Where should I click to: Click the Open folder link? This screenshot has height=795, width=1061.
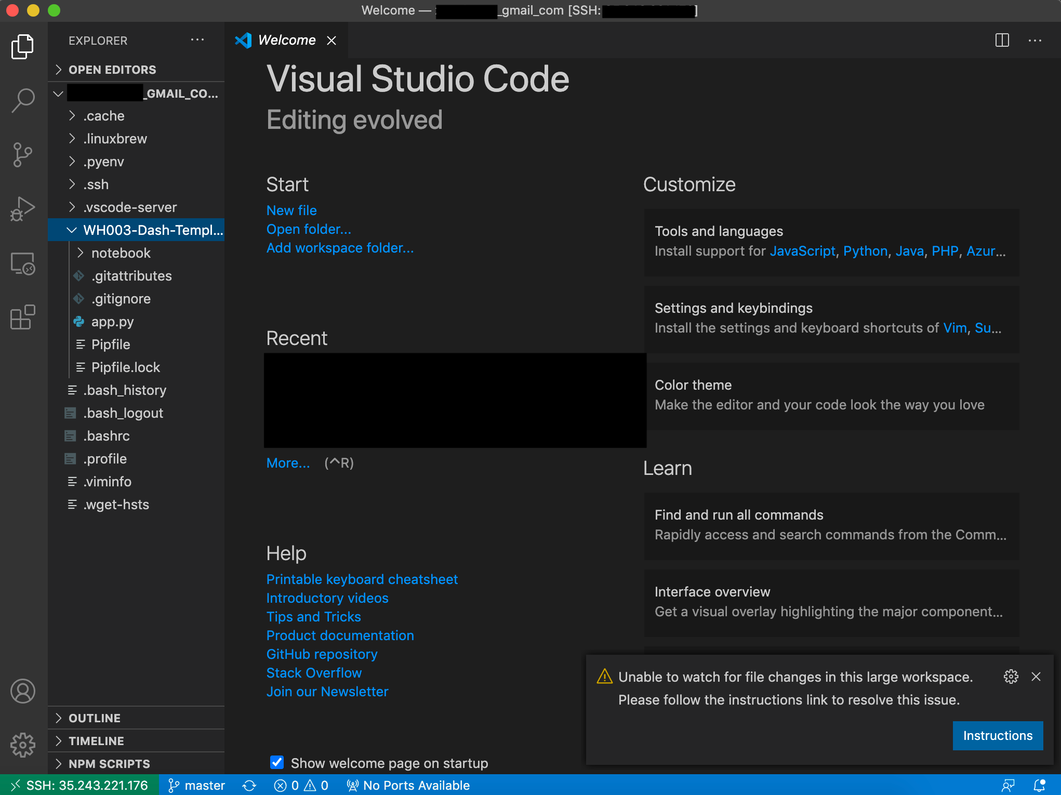[309, 229]
